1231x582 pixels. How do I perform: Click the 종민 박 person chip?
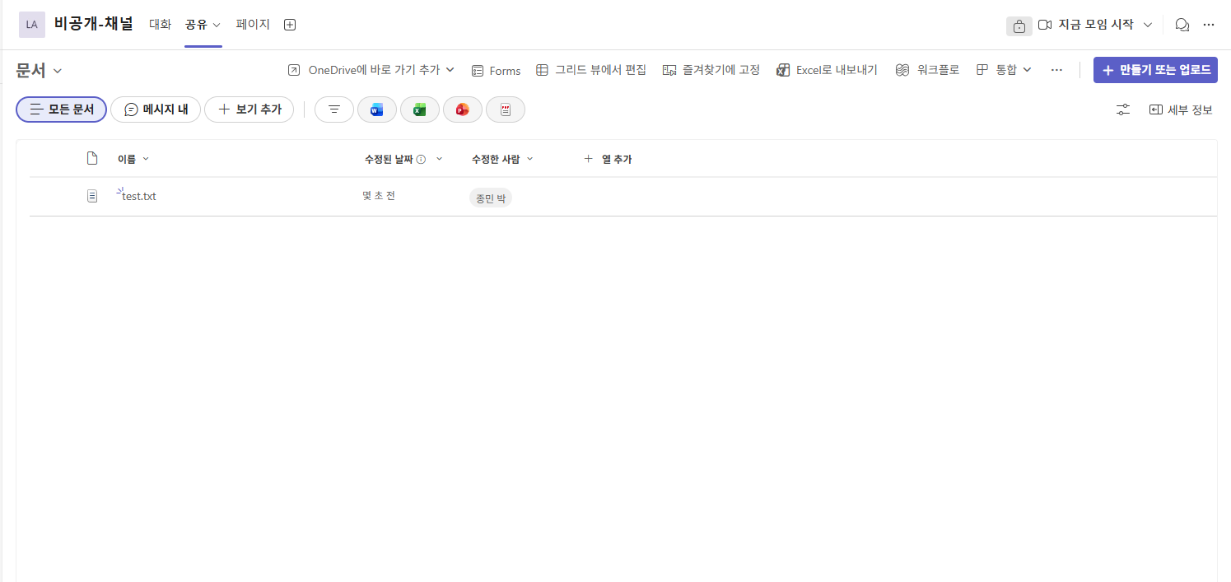(x=491, y=198)
